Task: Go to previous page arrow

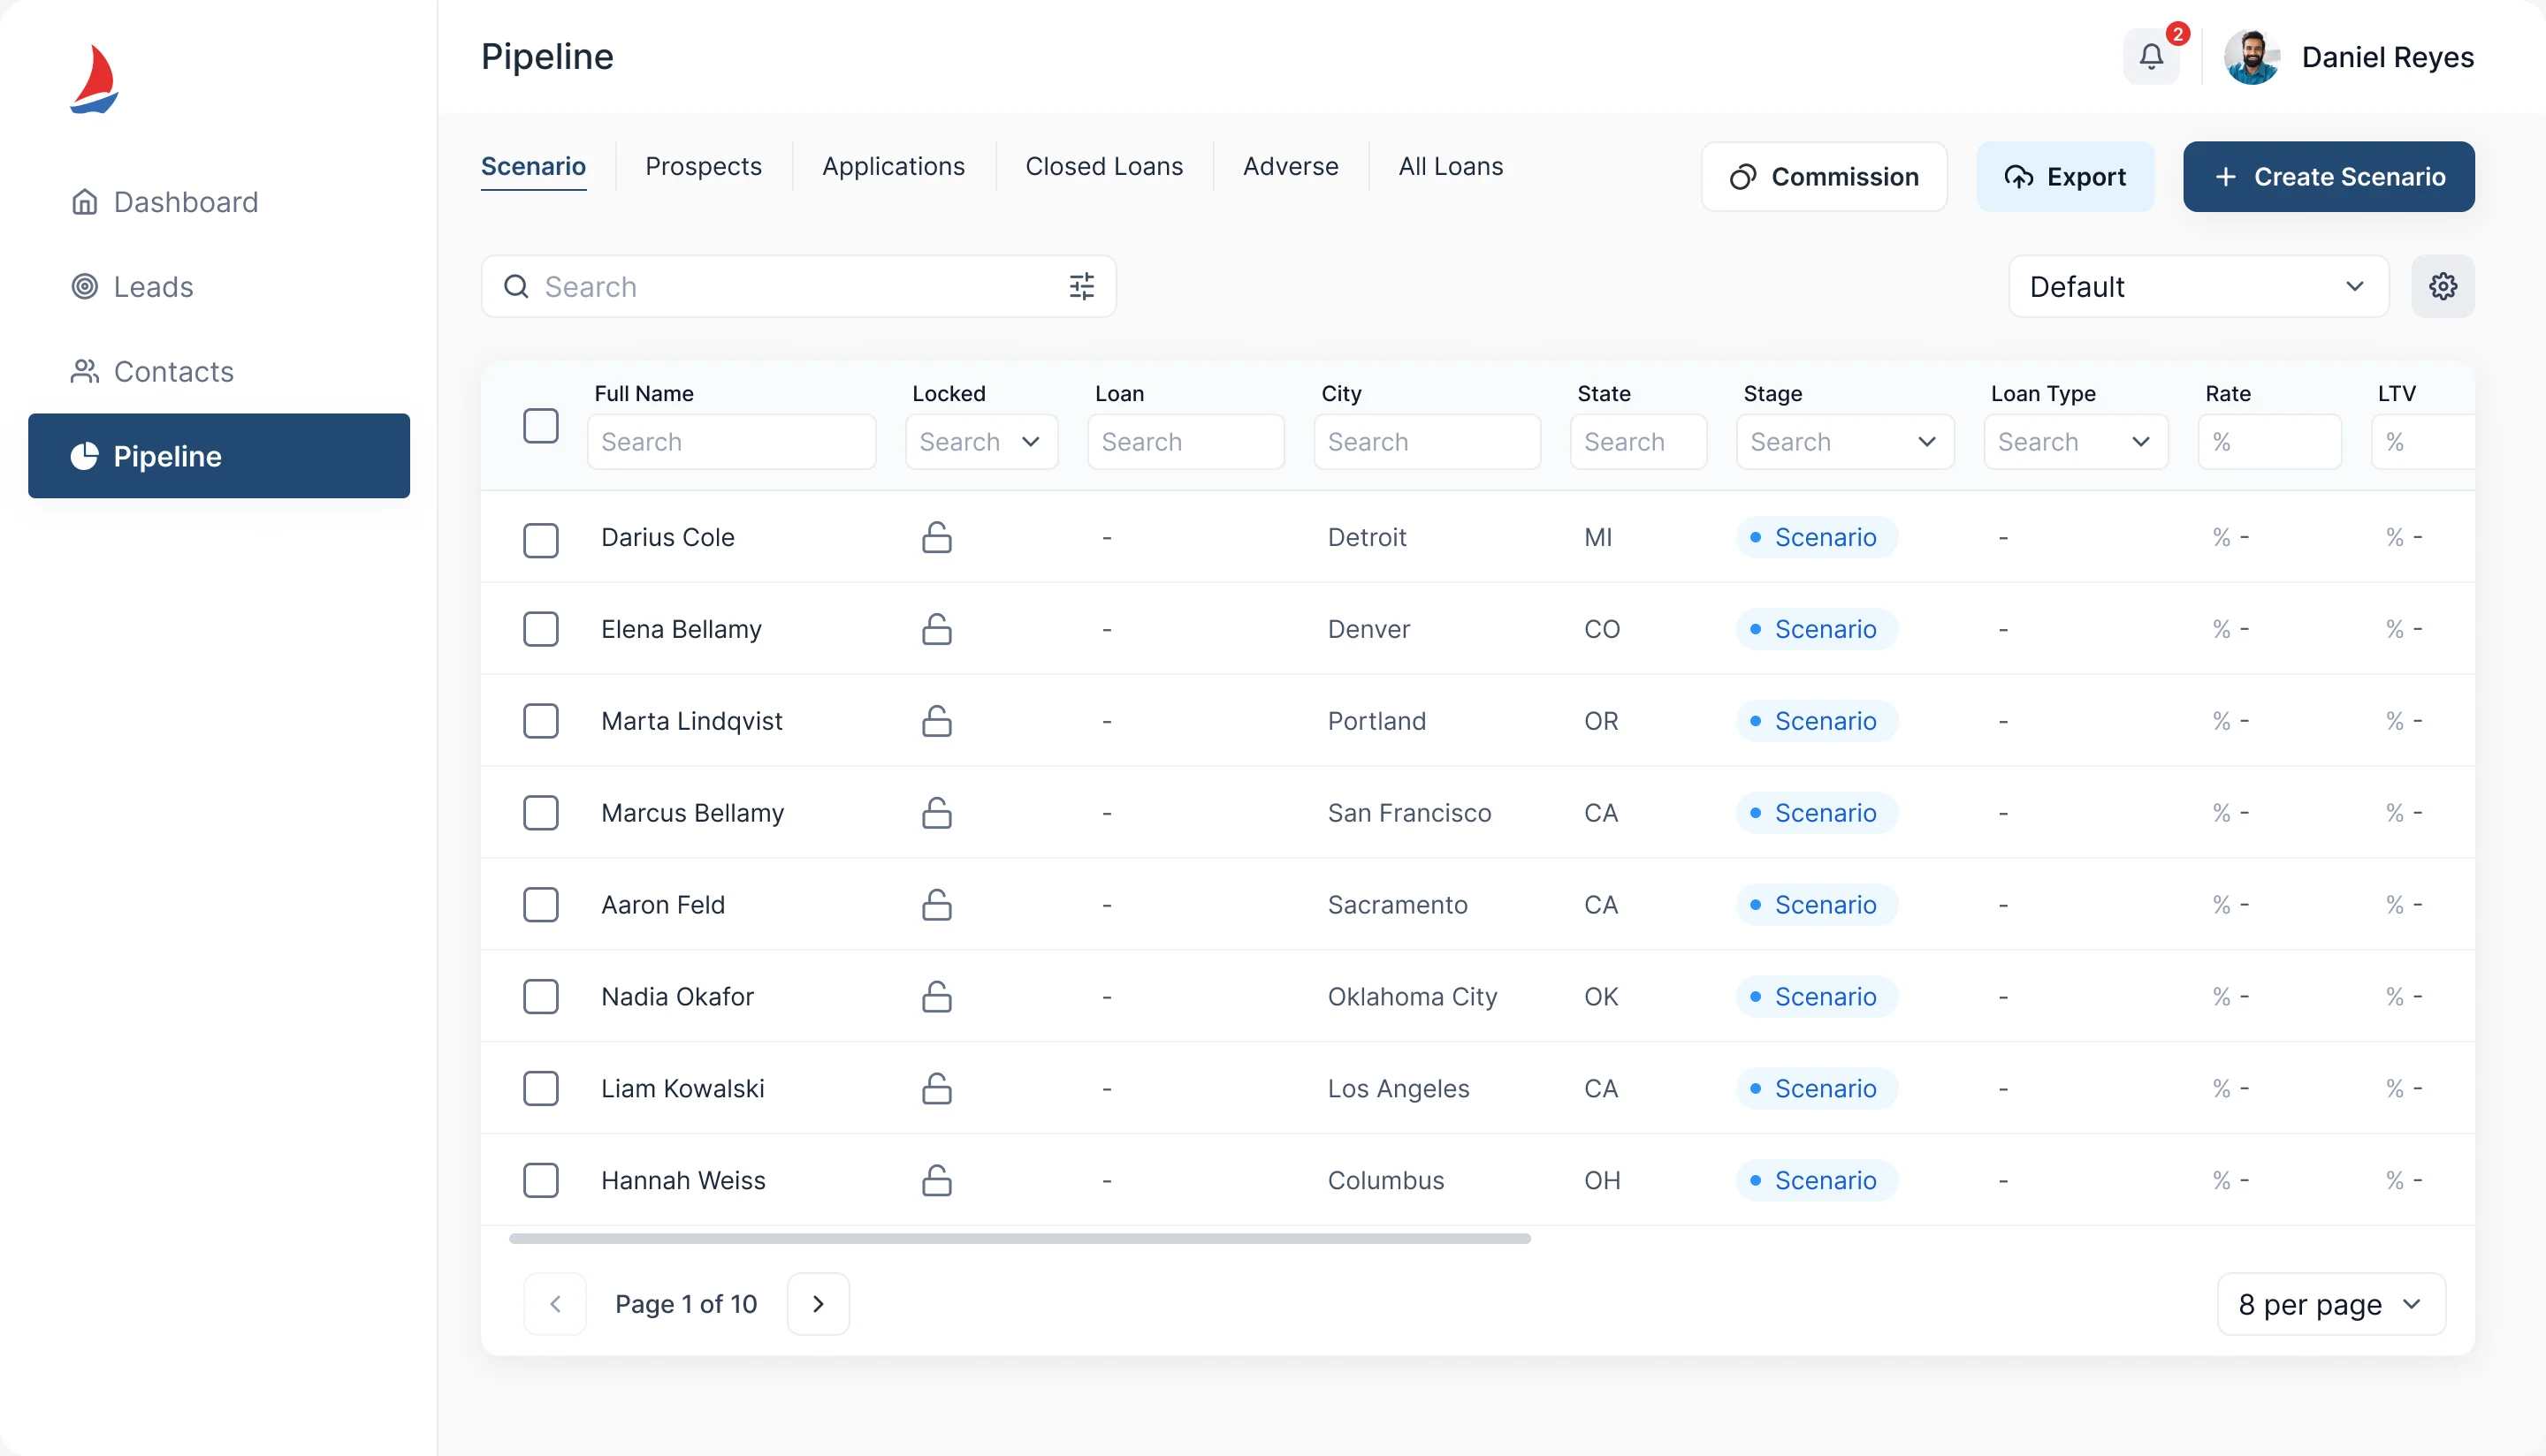Action: click(x=555, y=1304)
